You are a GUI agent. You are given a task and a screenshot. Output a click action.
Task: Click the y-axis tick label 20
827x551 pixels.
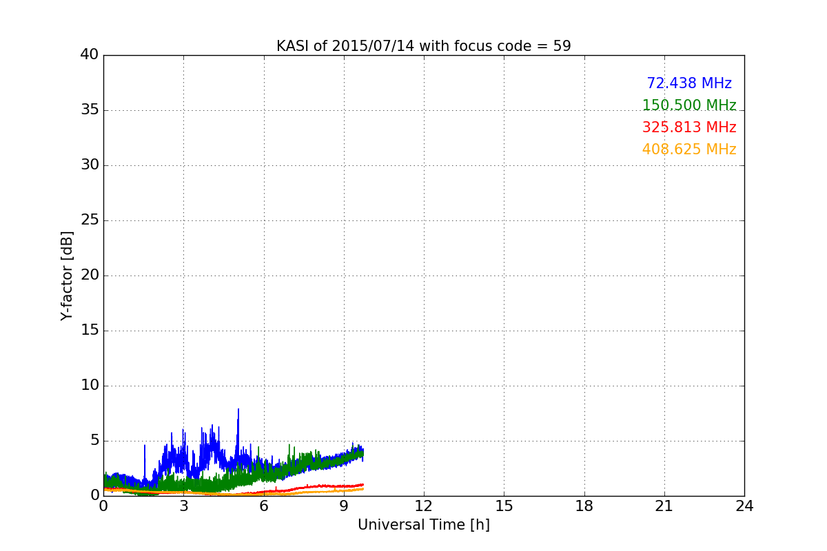pyautogui.click(x=90, y=275)
